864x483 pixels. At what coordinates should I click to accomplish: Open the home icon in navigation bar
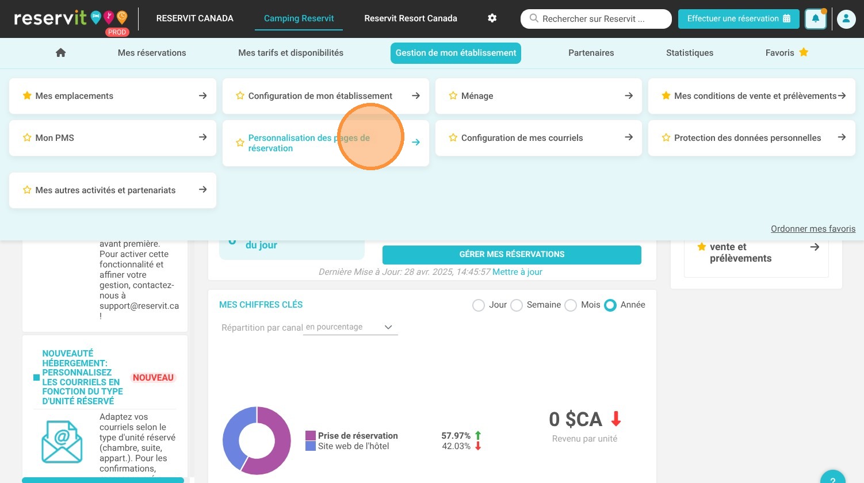60,53
